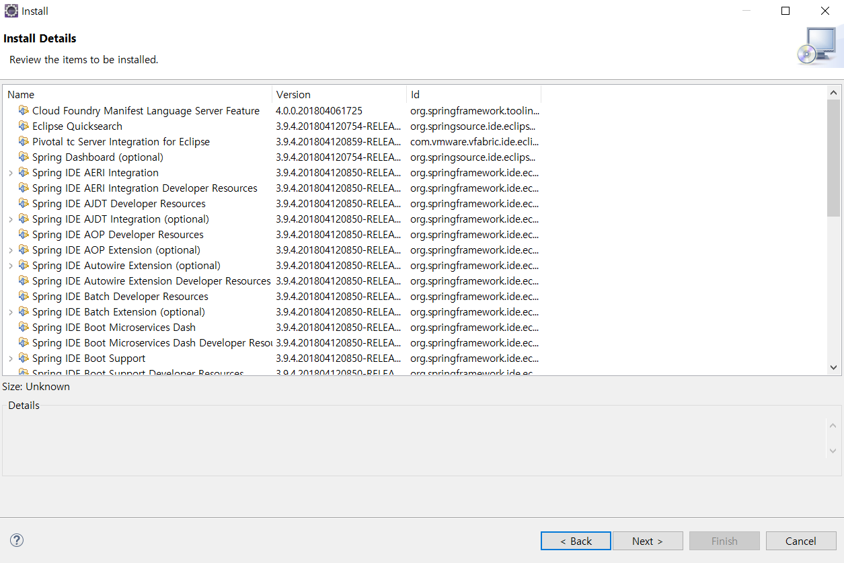The height and width of the screenshot is (563, 844).
Task: Click the list scrollbar down arrow
Action: pyautogui.click(x=834, y=367)
